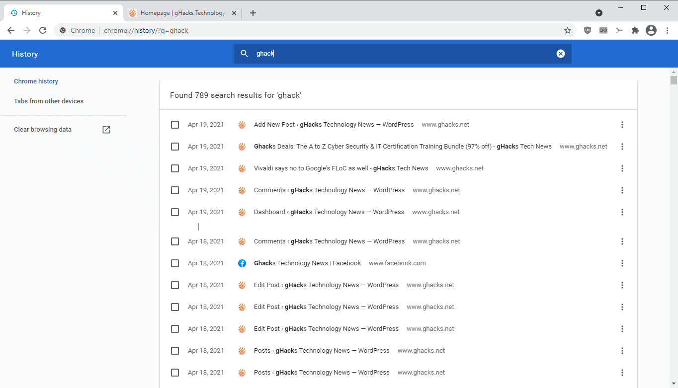Screen dimensions: 678x388
Task: Open Clear browsing data
Action: (x=43, y=130)
